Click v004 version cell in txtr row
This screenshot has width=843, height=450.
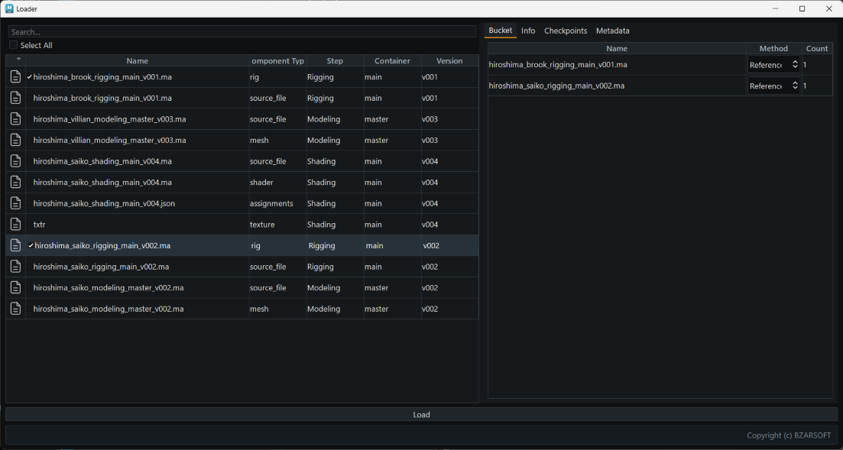[x=430, y=224]
